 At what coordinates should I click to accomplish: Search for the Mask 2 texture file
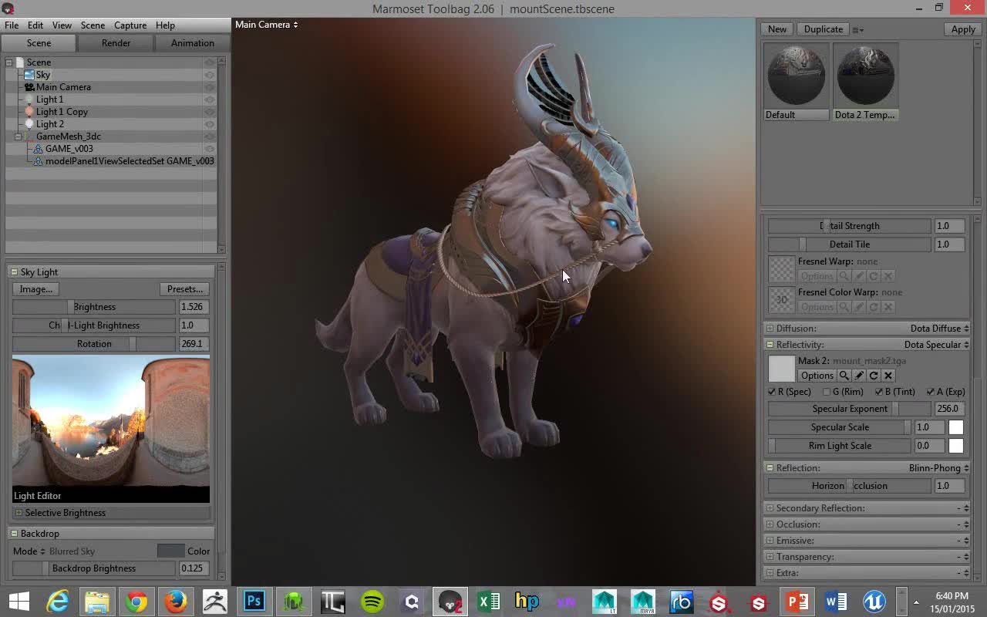[844, 376]
